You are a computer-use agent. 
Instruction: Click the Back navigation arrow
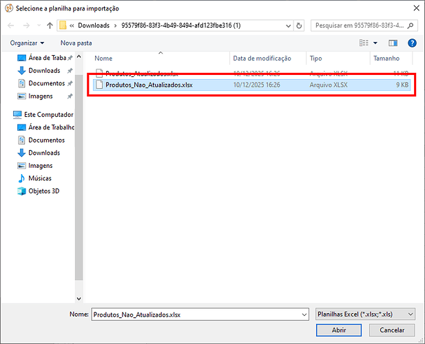(x=10, y=25)
